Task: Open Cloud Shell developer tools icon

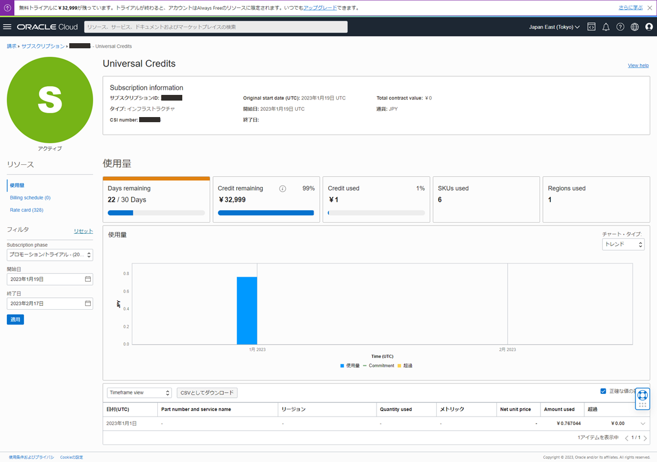Action: coord(591,27)
